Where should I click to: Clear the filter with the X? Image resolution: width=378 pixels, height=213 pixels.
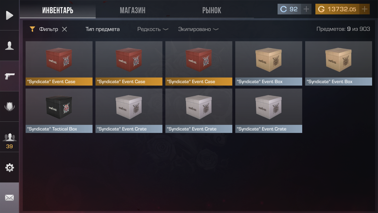(x=64, y=29)
